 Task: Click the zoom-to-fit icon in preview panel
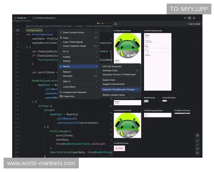(197, 153)
